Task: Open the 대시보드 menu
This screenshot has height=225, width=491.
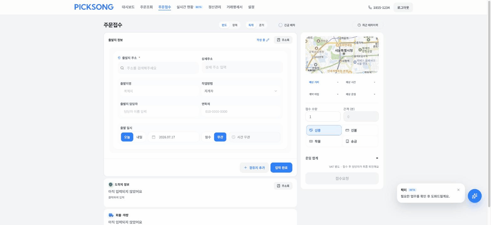Action: click(x=128, y=7)
